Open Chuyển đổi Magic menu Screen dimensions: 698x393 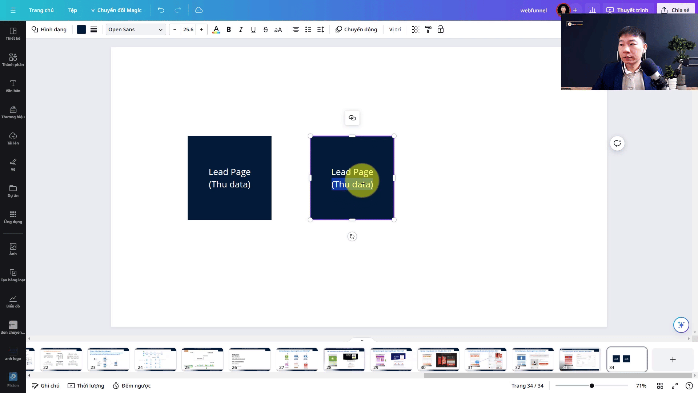[116, 10]
